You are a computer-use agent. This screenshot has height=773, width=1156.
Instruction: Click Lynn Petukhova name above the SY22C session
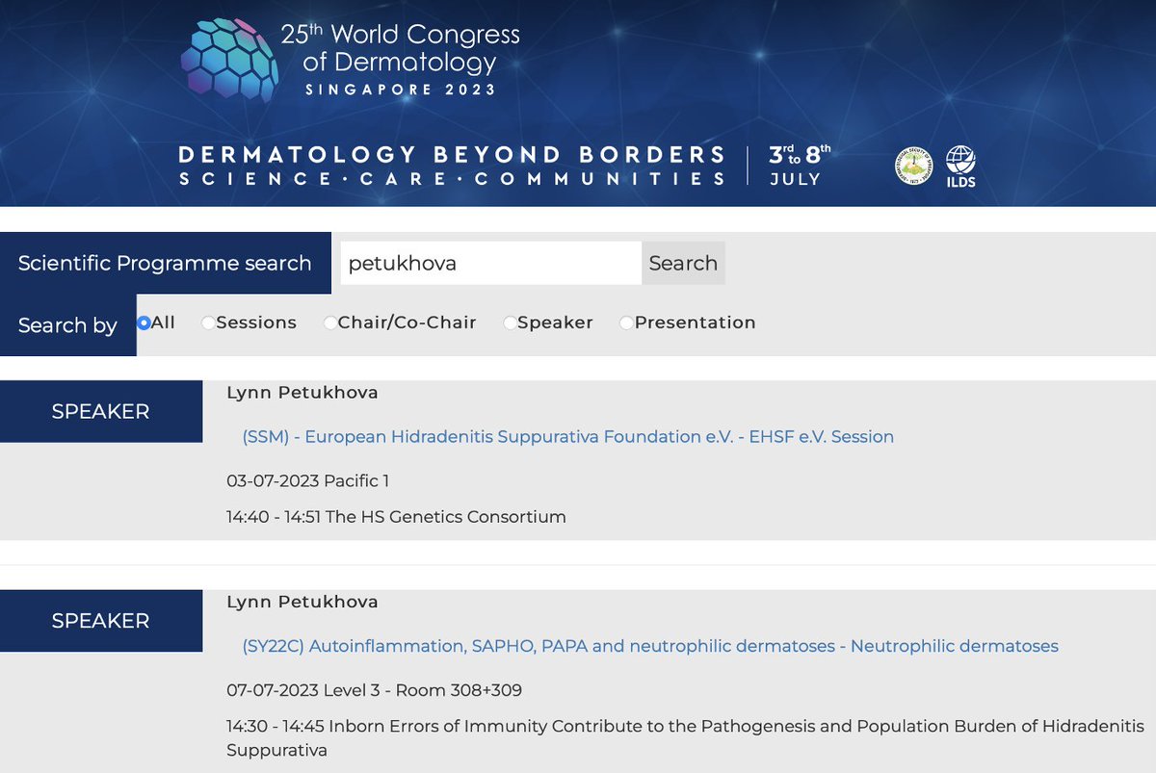(302, 603)
